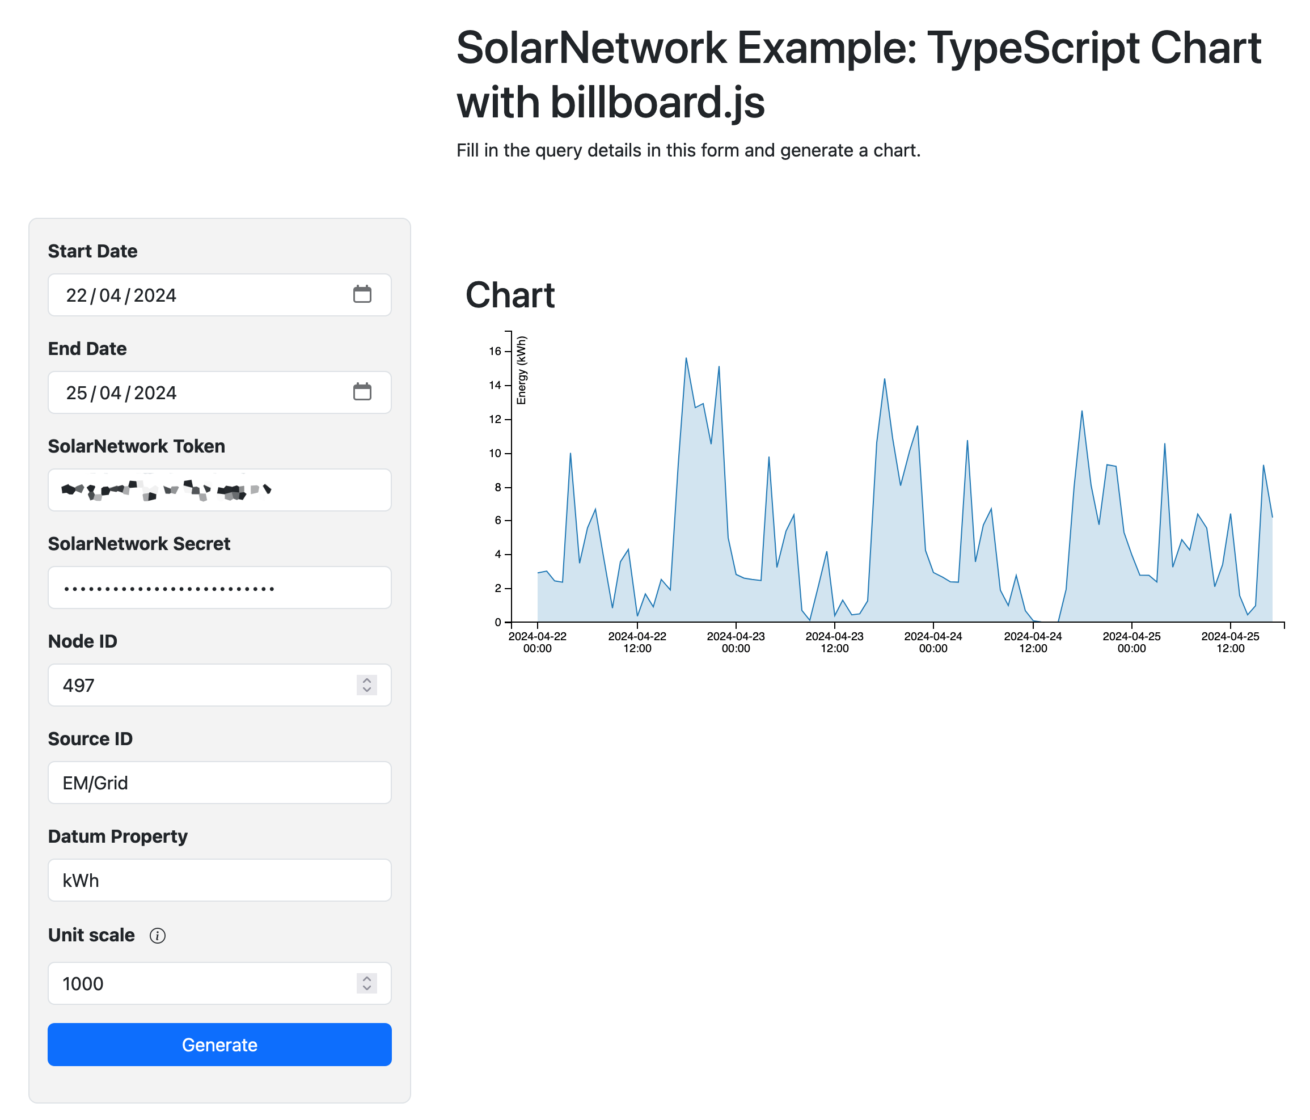Click the month portion of Start Date
Viewport: 1310px width, 1120px height.
tap(110, 295)
